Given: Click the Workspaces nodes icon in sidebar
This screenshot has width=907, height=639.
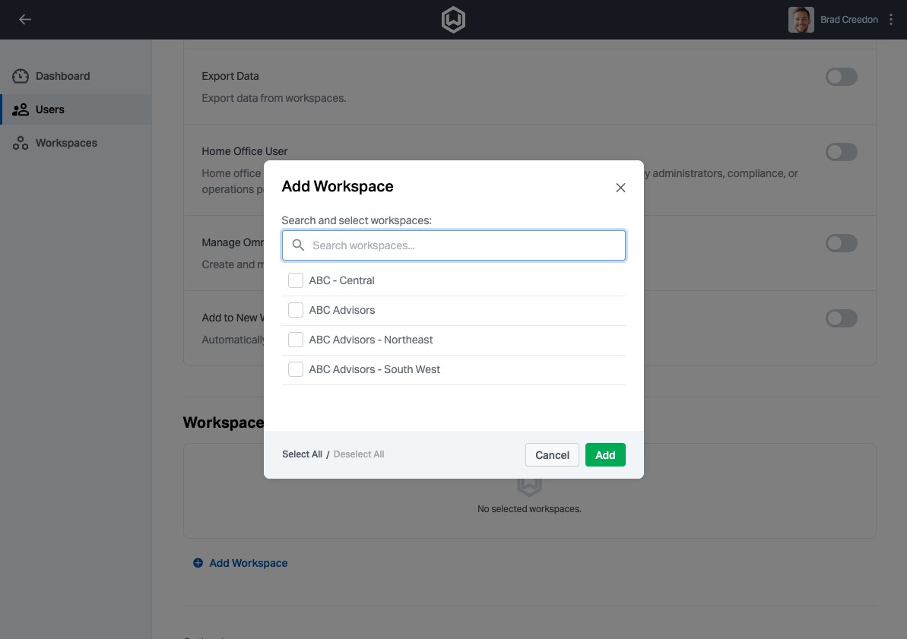Looking at the screenshot, I should [20, 143].
